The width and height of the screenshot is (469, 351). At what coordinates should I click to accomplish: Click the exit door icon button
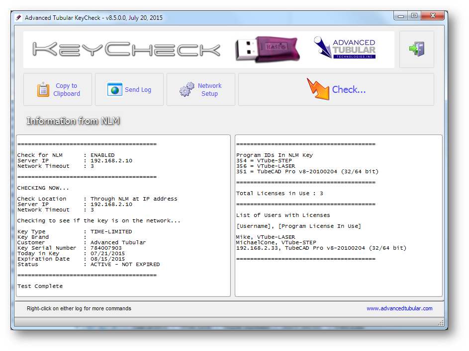[x=417, y=49]
